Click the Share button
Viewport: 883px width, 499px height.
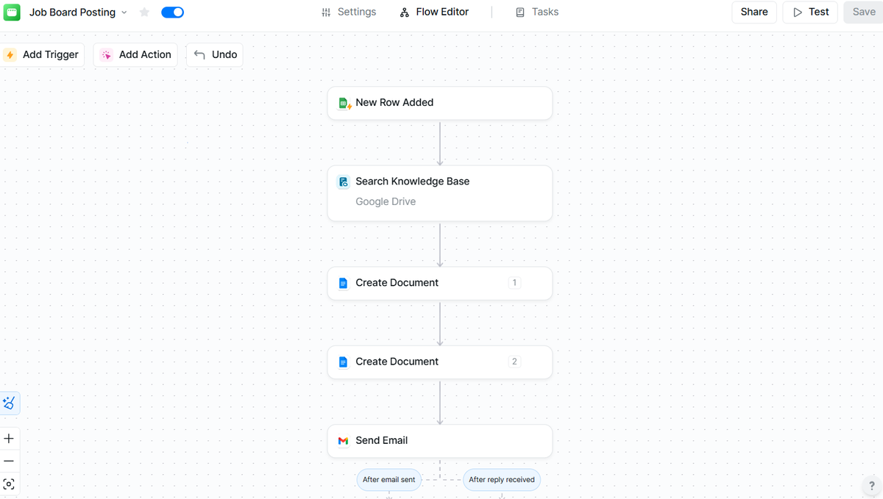tap(754, 12)
